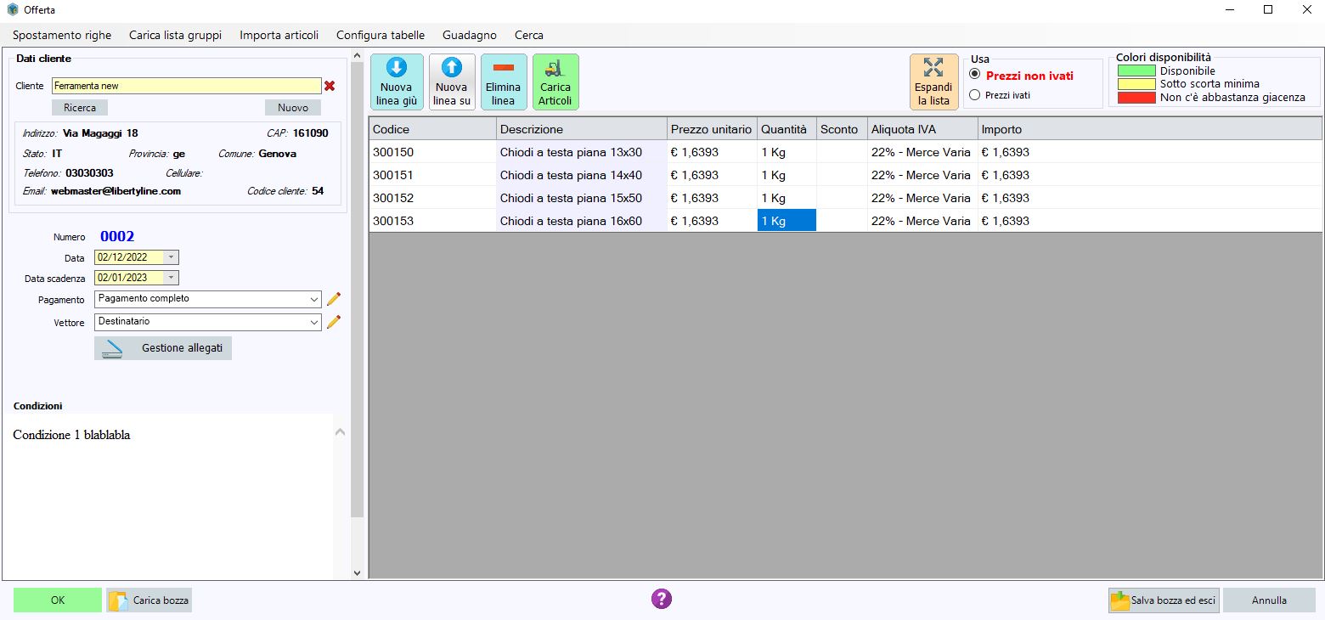Screen dimensions: 1325x620
Task: Open Importa articoli menu
Action: pyautogui.click(x=279, y=35)
